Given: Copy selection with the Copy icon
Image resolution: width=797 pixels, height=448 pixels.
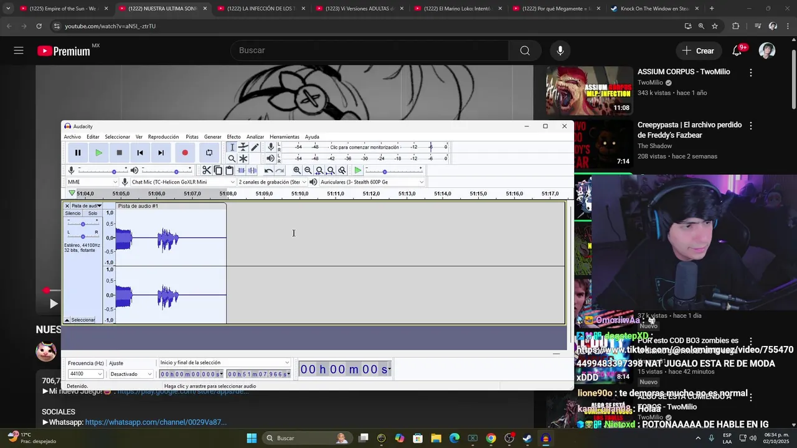Looking at the screenshot, I should tap(218, 170).
